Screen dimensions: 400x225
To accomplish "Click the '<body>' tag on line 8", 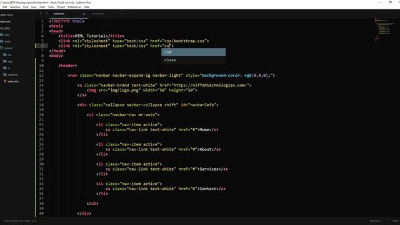I will [56, 56].
